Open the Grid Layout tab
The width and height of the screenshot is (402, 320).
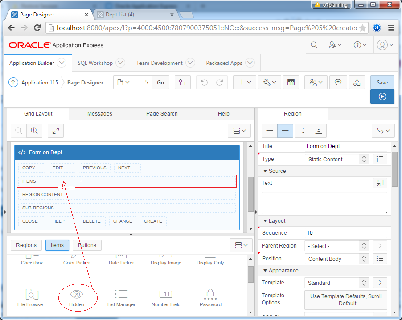[x=38, y=114]
